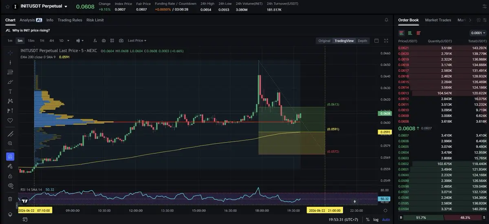Click bid price 0.0602 row
Viewport: 489px width, 224px height.
[x=443, y=164]
